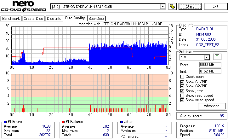Disable the Show write speed checkbox
Screen dimensions: 228x139
182,100
